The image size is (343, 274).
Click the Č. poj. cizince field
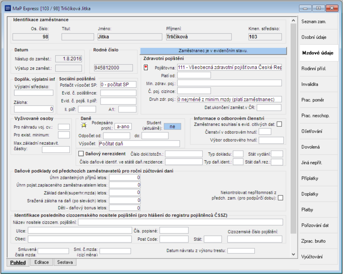194,91
